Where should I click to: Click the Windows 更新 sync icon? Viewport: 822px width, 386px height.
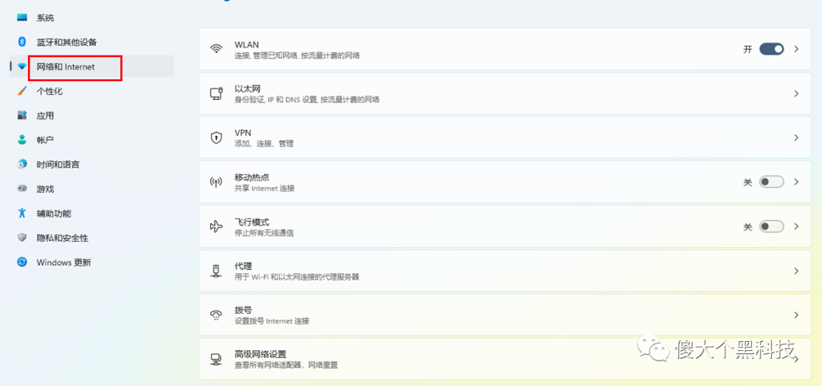click(x=21, y=262)
